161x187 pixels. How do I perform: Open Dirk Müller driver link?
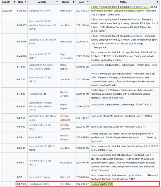65,184
